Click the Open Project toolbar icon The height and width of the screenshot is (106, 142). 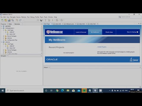(9, 20)
